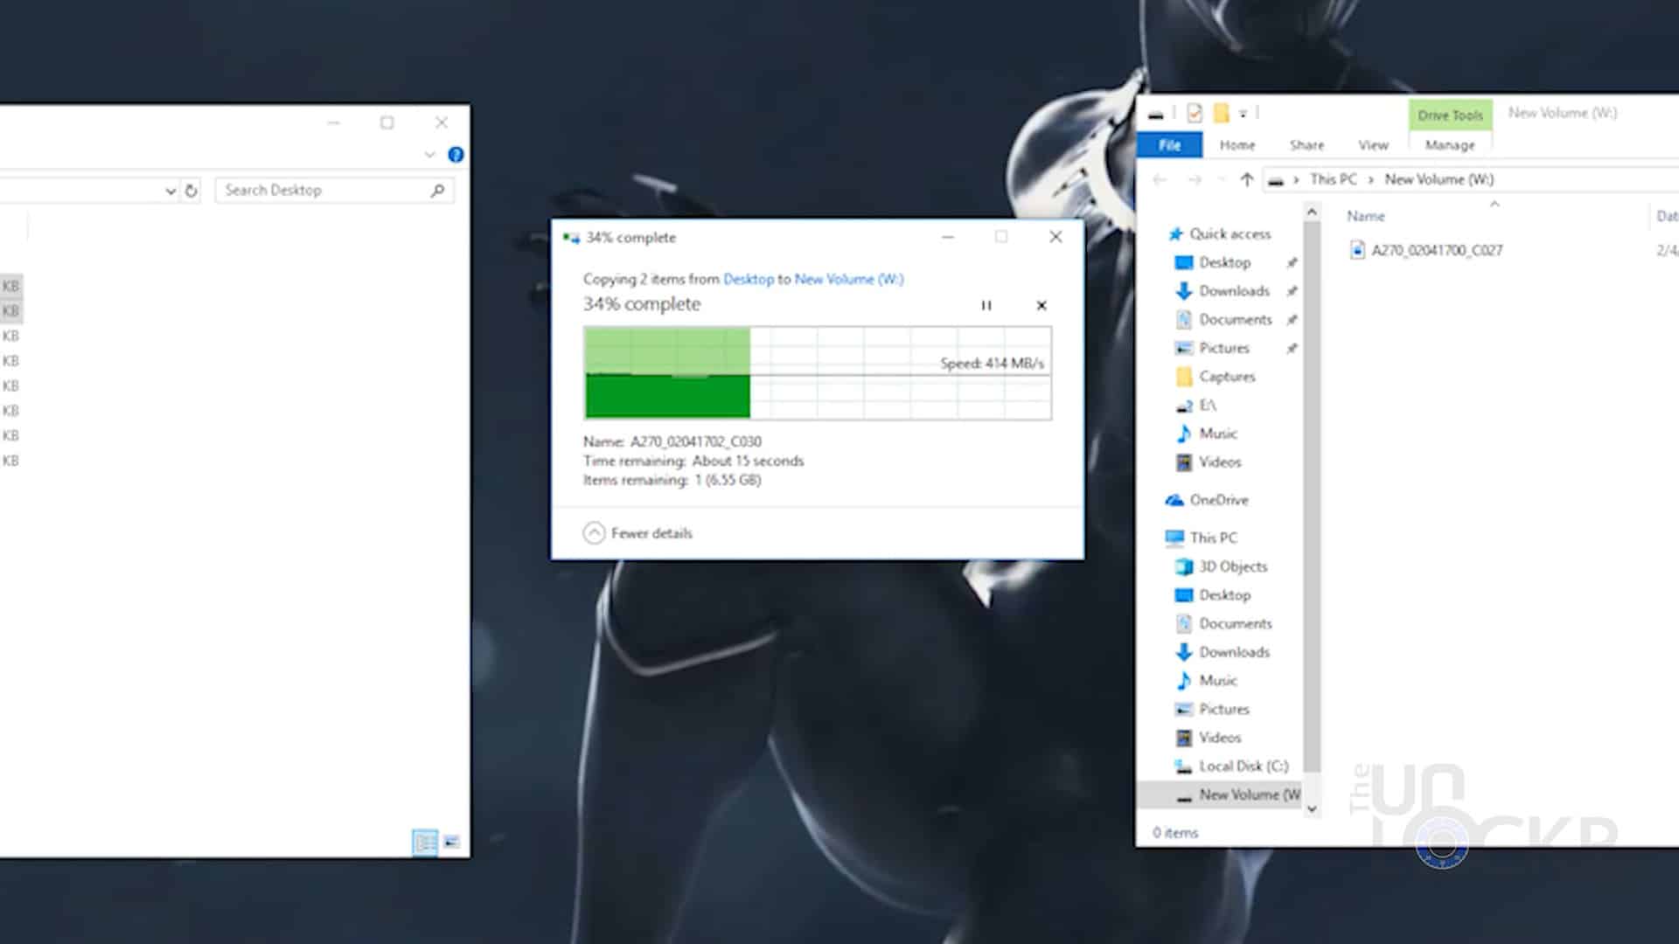Select Downloads in Quick access

tap(1233, 291)
